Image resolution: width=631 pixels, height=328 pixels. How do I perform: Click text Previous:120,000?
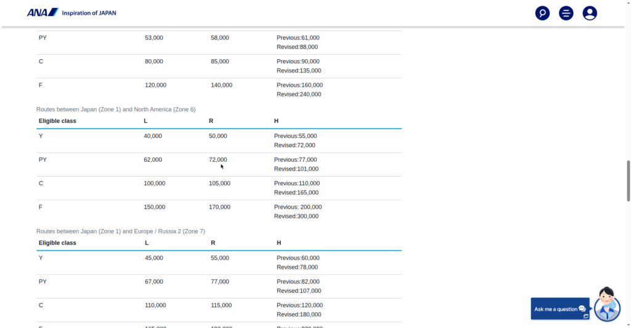point(300,305)
